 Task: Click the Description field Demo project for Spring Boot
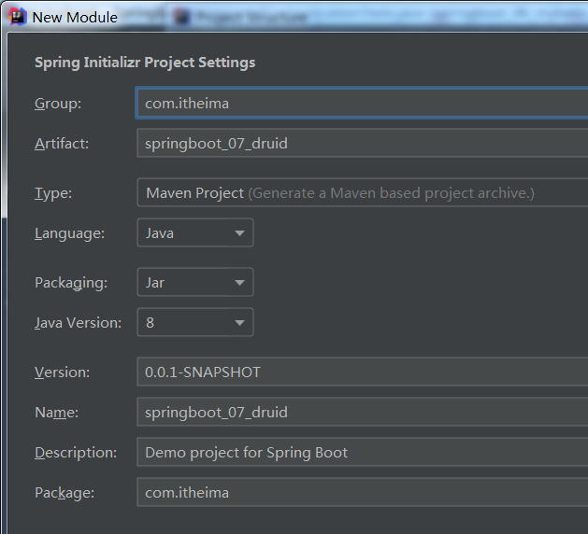[x=363, y=453]
